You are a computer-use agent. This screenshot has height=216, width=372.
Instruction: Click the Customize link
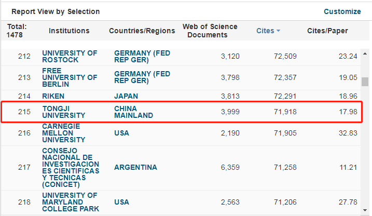[342, 11]
